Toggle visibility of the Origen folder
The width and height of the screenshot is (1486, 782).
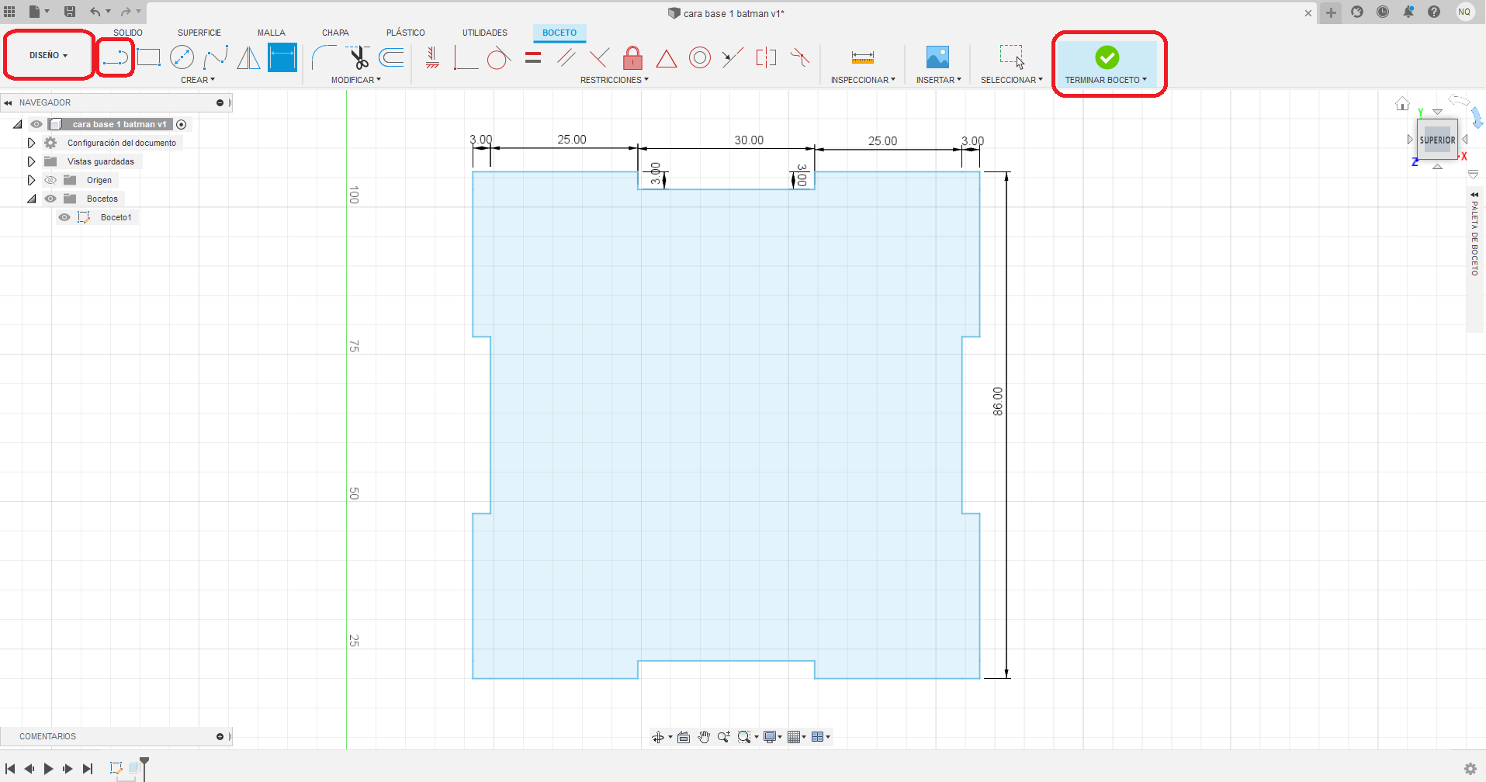click(50, 180)
